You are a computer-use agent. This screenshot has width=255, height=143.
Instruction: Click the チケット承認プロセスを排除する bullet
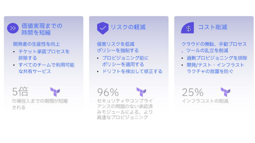click(x=44, y=55)
